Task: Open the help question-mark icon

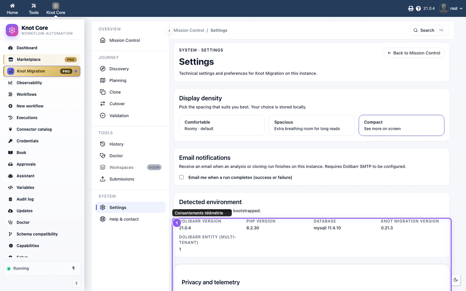Action: tap(418, 8)
